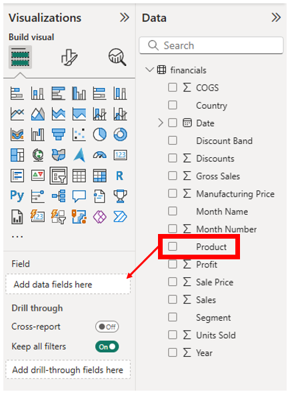Select the globe Map visual

[37, 155]
